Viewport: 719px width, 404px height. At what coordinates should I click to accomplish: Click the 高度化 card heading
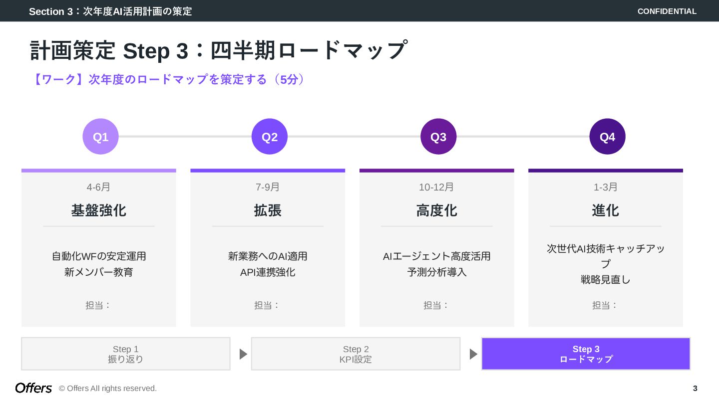tap(436, 210)
